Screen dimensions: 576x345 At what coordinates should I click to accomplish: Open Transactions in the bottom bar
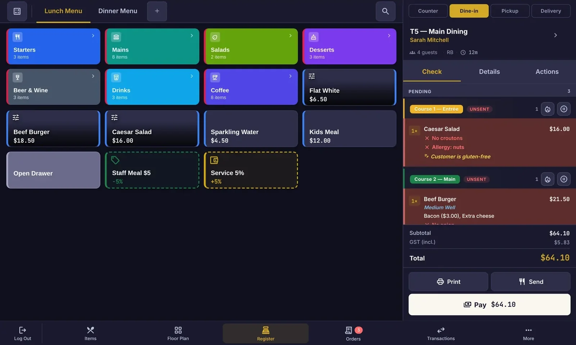coord(441,333)
